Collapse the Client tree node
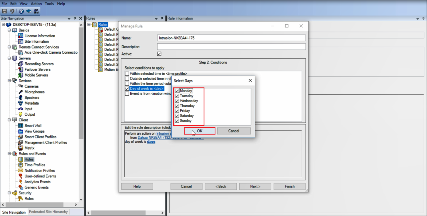The image size is (427, 216). coord(9,120)
